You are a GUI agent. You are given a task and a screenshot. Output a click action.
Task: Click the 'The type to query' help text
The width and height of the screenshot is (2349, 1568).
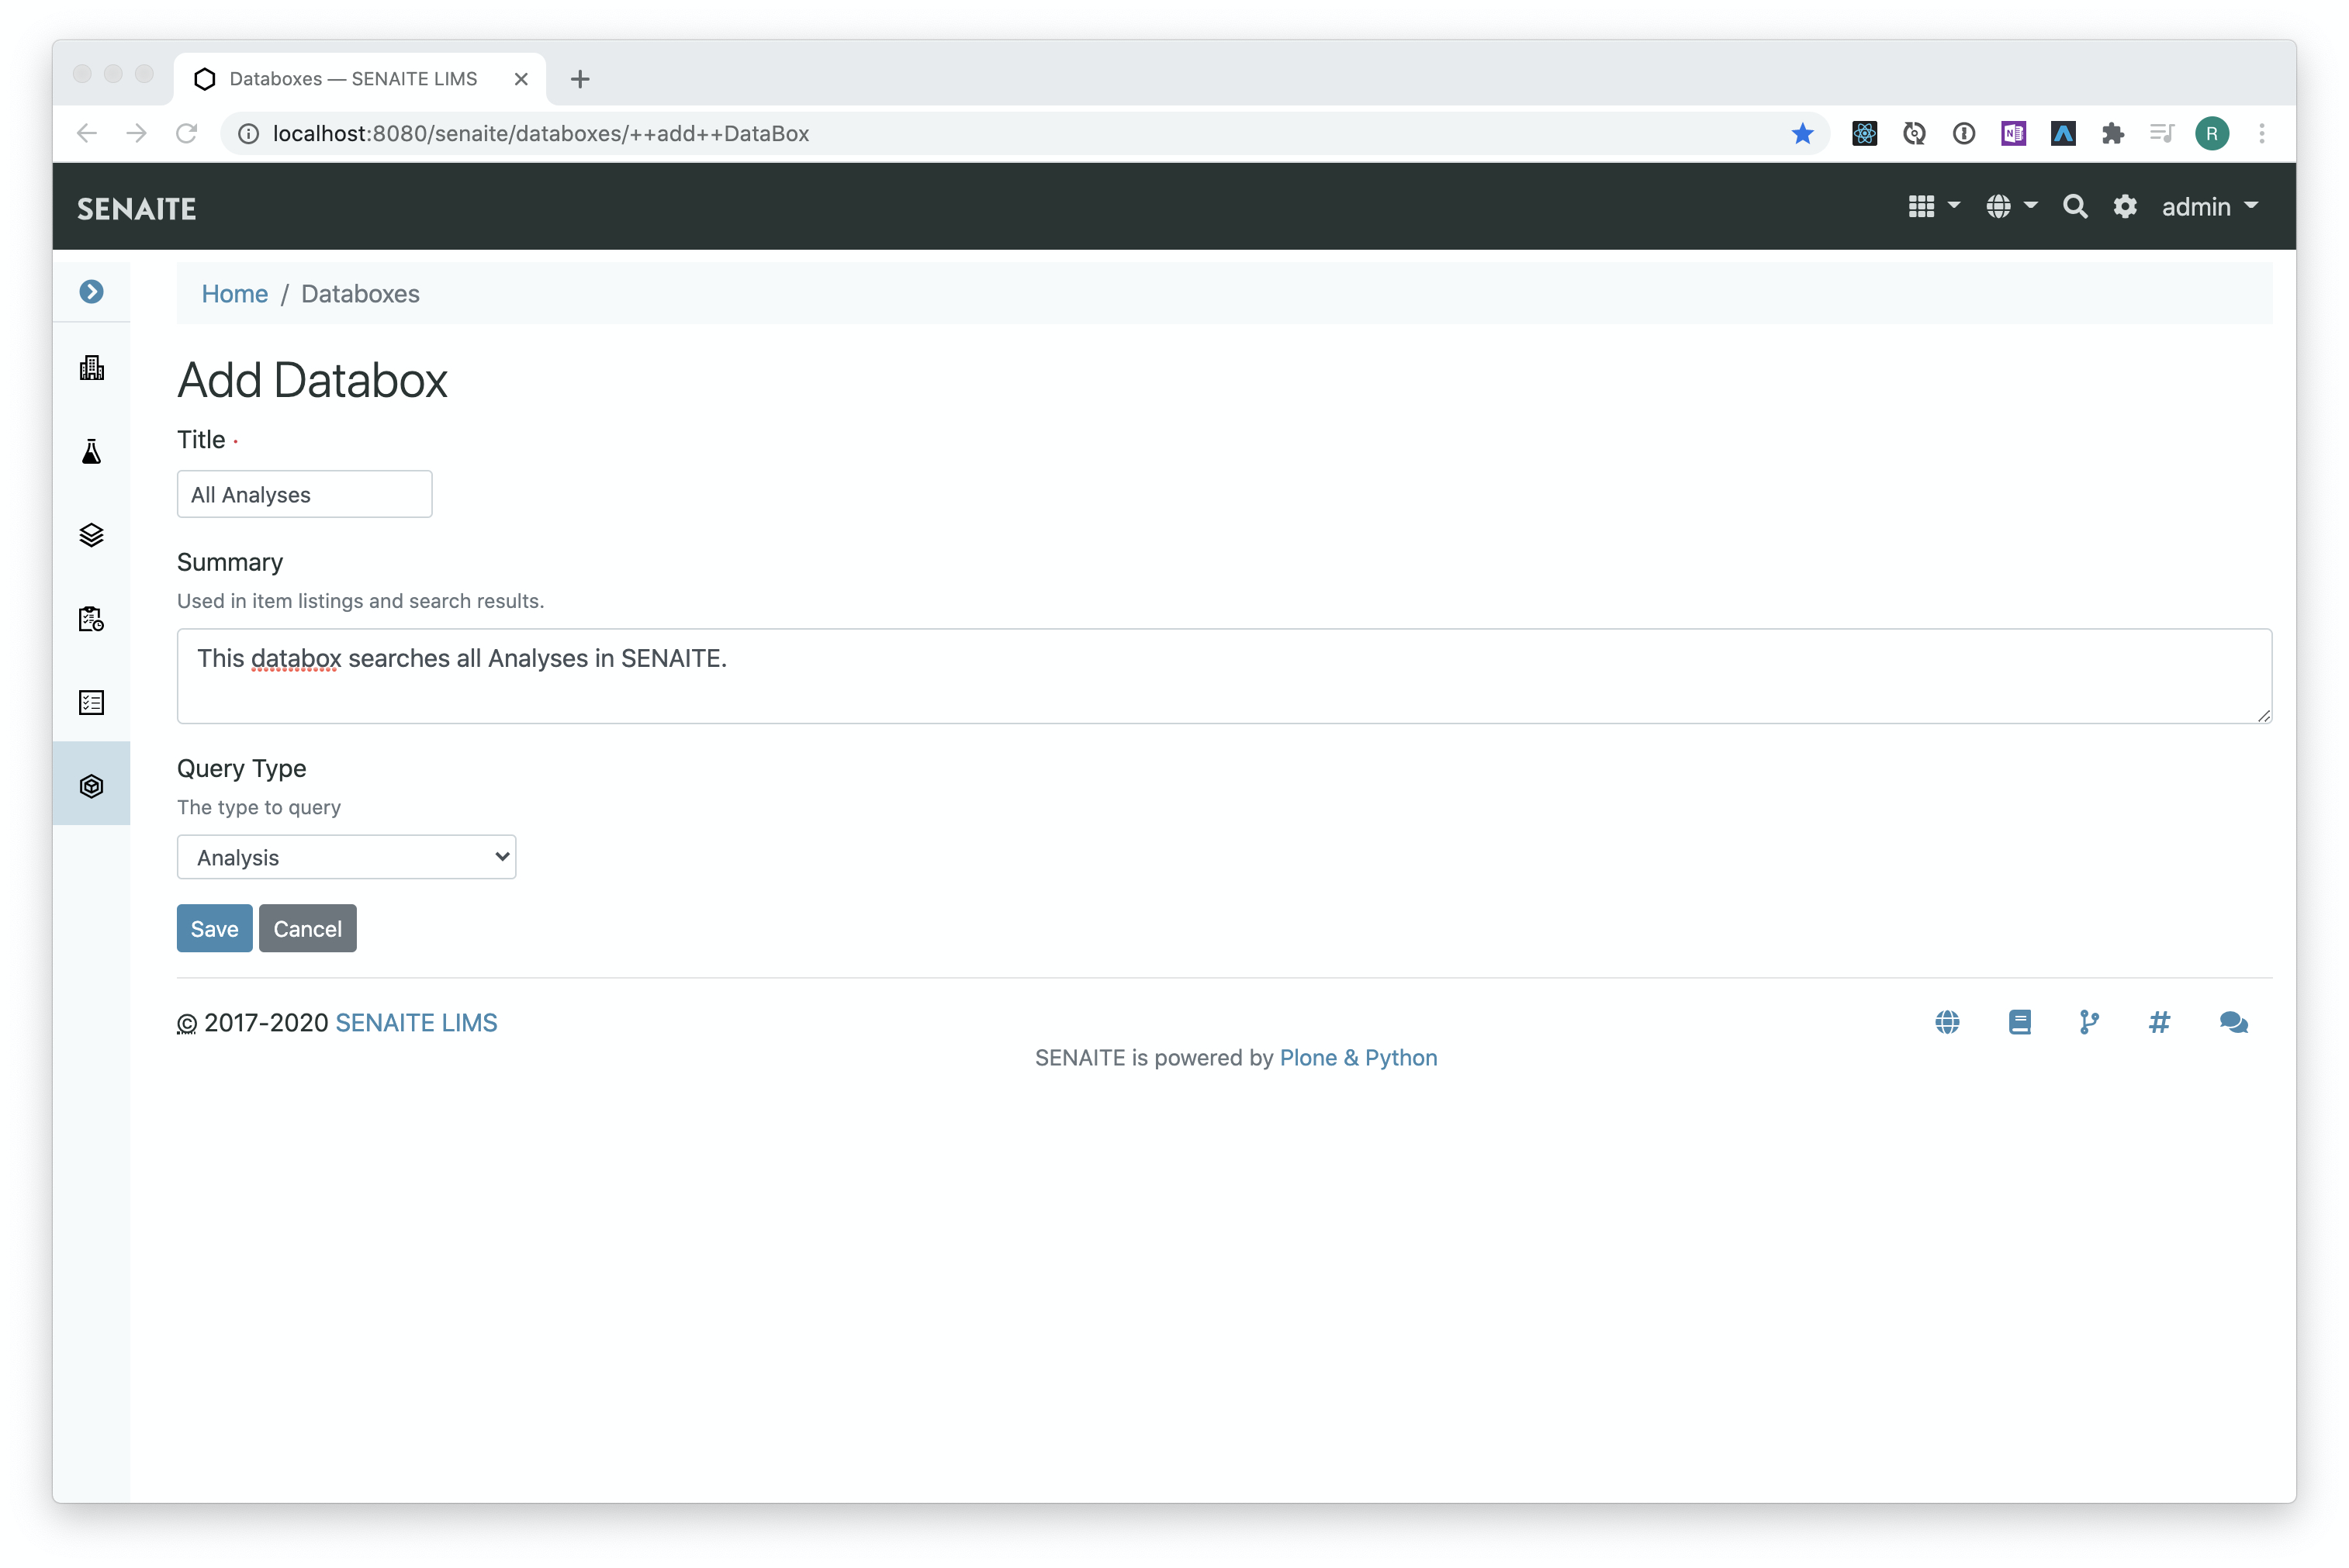259,807
